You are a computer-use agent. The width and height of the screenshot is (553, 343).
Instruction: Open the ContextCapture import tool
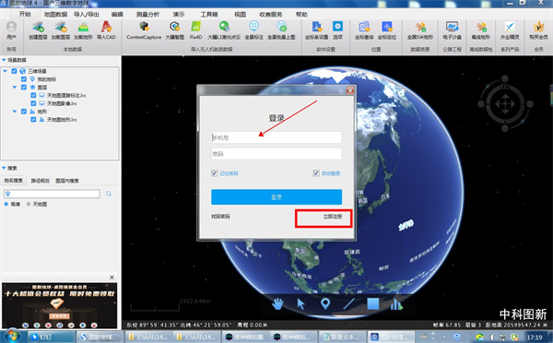(x=144, y=27)
